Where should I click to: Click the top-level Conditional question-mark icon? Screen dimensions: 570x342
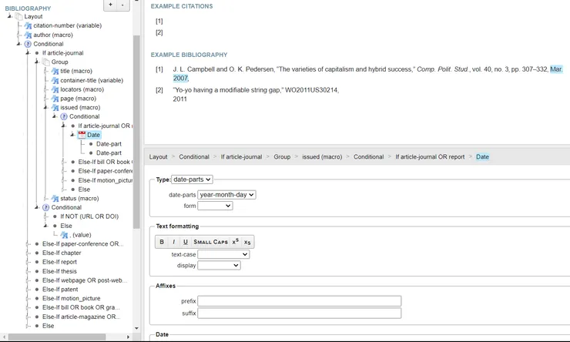coord(28,44)
